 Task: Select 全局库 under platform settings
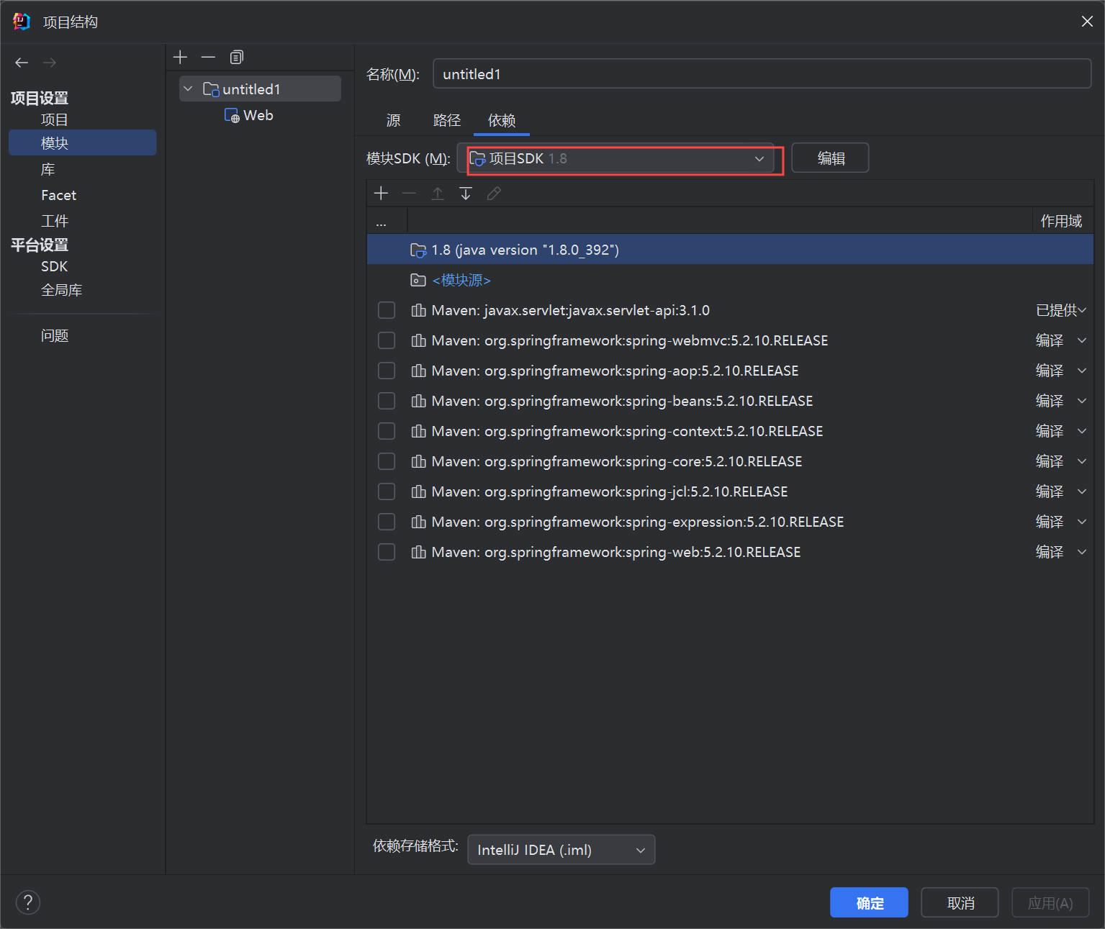pyautogui.click(x=61, y=290)
